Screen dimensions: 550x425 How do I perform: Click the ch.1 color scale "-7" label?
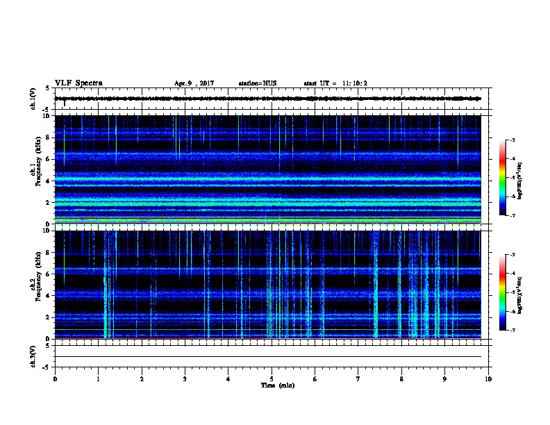(x=512, y=215)
